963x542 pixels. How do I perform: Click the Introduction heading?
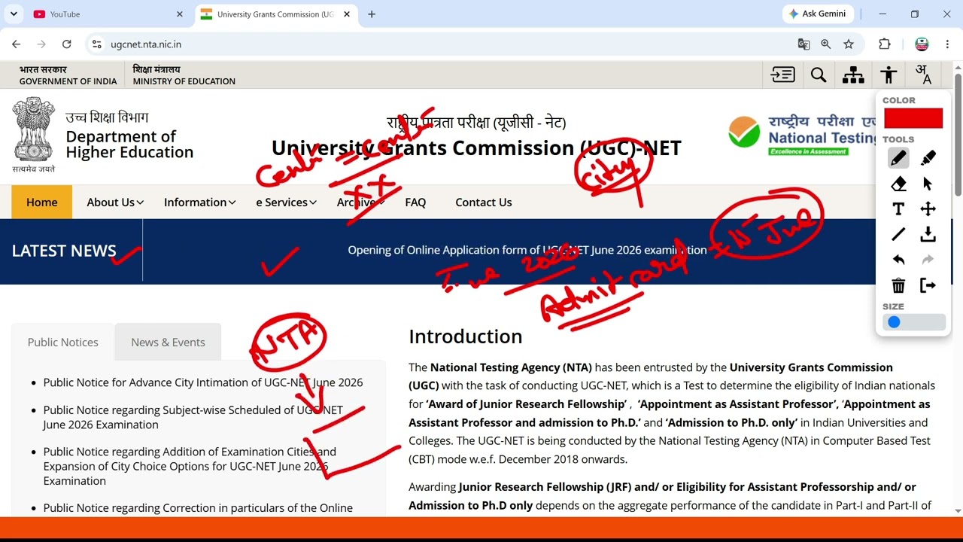[465, 336]
